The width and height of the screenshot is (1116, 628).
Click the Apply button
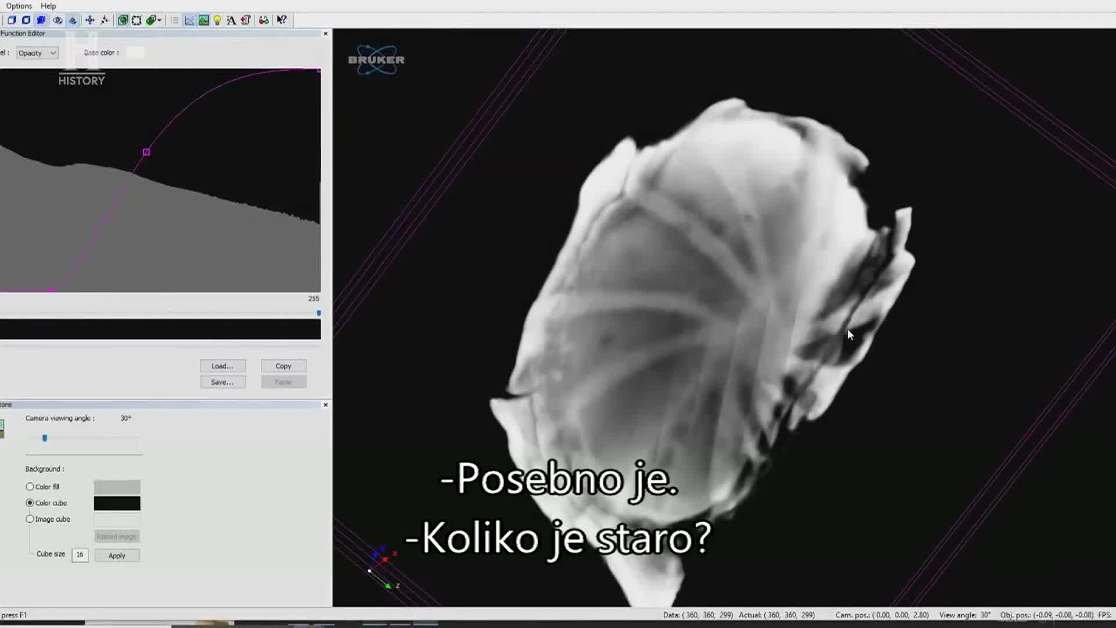117,555
